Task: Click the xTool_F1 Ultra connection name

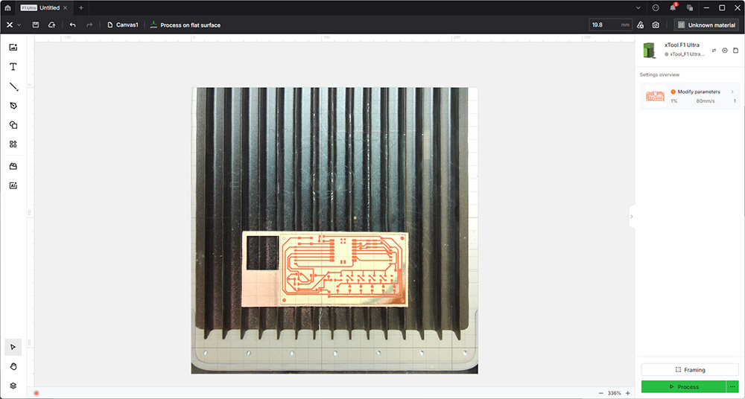Action: [687, 54]
